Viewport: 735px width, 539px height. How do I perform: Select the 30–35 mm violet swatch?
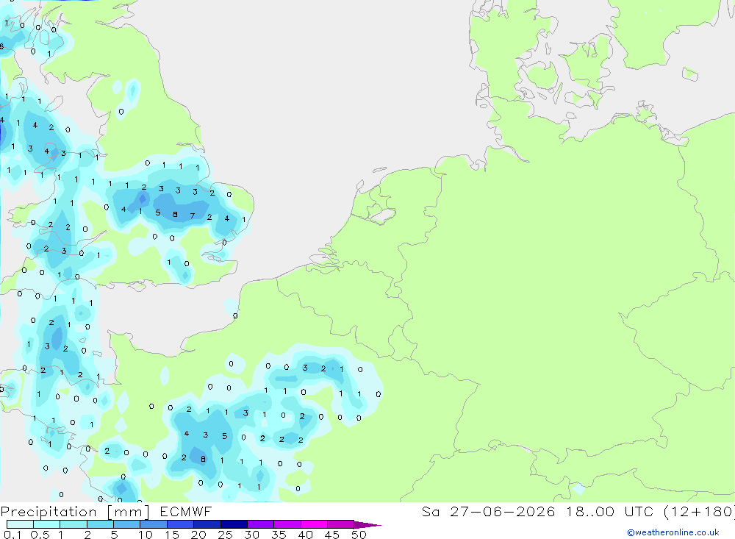point(261,524)
